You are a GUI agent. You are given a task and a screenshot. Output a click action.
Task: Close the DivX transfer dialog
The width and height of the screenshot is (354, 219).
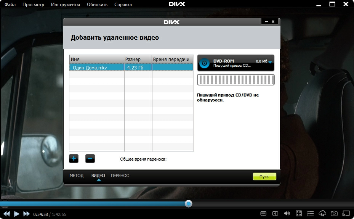click(273, 22)
